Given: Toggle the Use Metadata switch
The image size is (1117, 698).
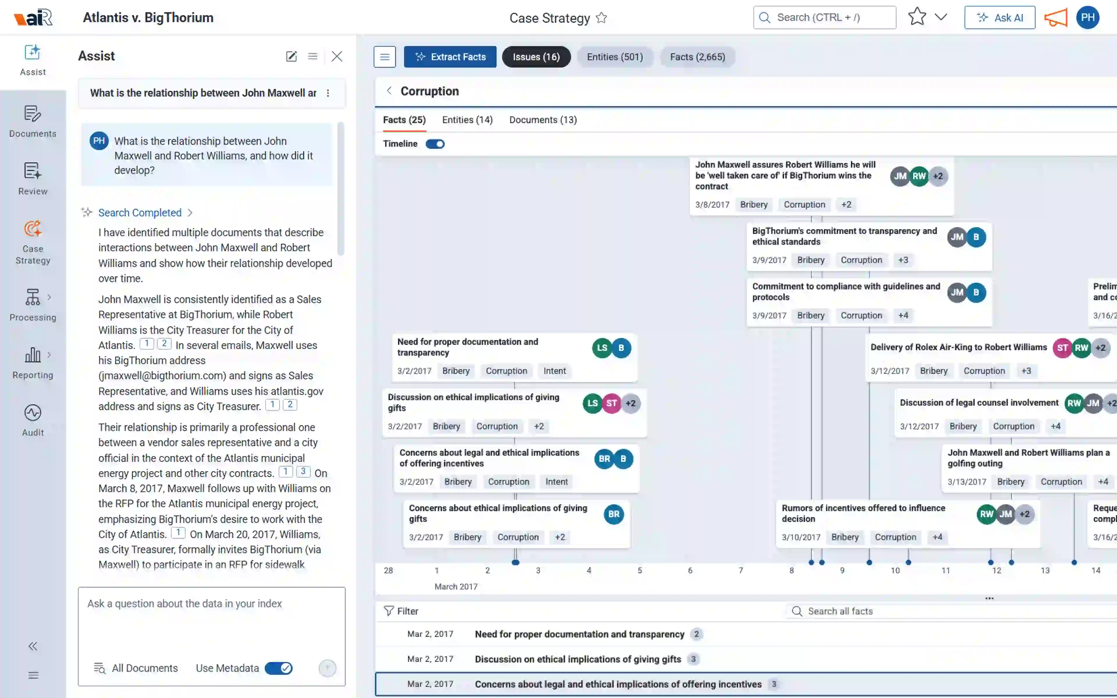Looking at the screenshot, I should (279, 668).
